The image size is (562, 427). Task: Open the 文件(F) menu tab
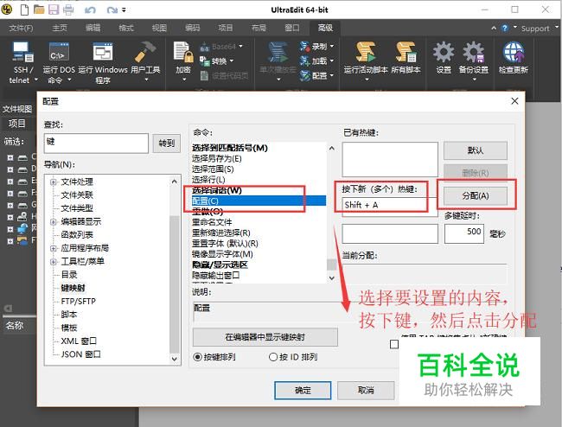[21, 28]
